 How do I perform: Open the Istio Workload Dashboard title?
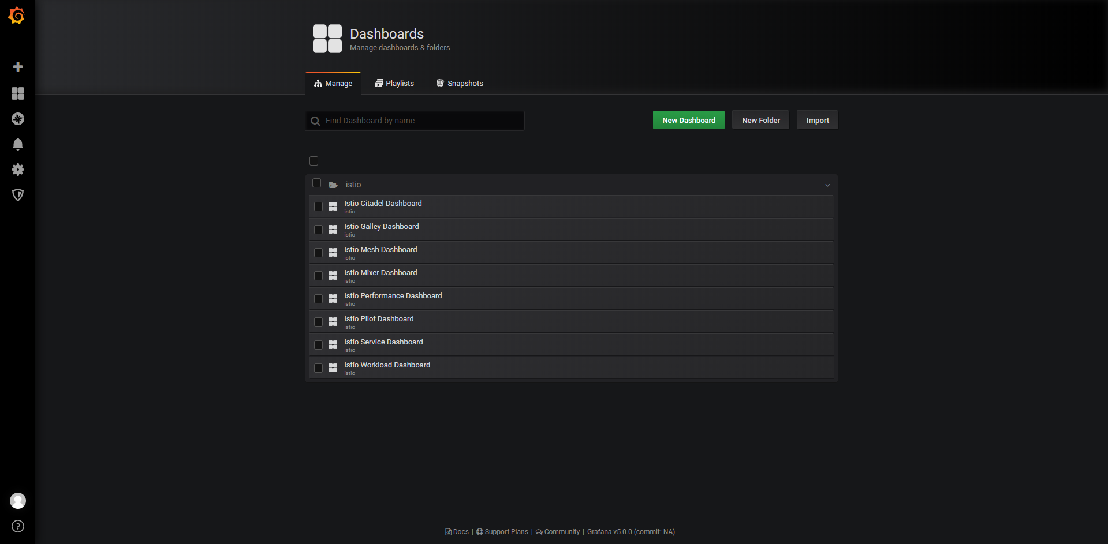[387, 365]
